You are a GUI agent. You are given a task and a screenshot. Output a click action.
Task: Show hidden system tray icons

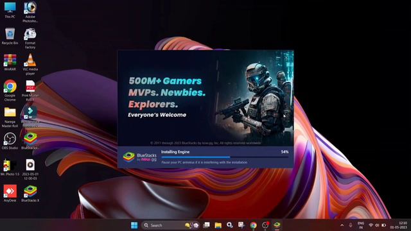(x=342, y=225)
